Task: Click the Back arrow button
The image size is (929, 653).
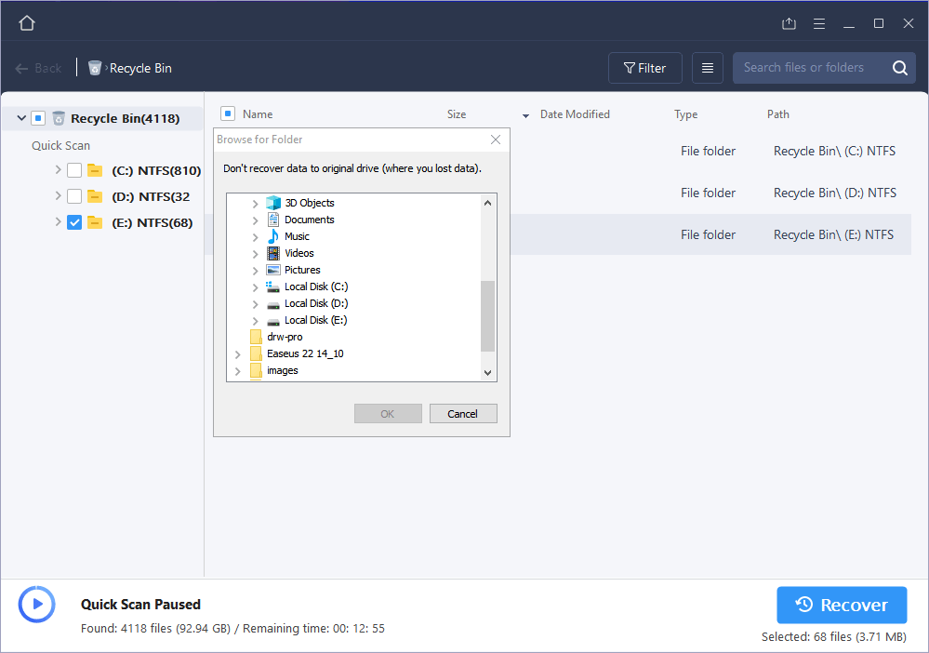Action: click(38, 68)
